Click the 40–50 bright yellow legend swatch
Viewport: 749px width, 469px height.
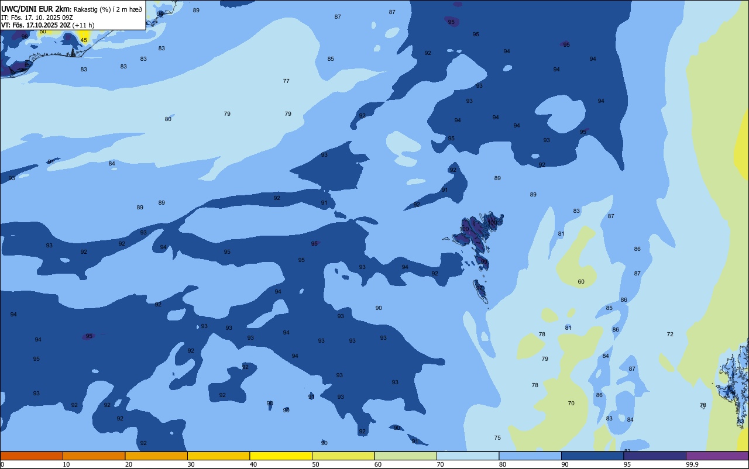[281, 456]
